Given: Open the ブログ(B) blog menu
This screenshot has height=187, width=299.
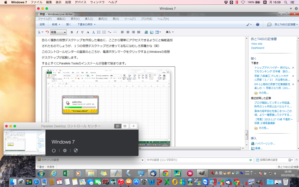Looking at the screenshot, I should [146, 19].
